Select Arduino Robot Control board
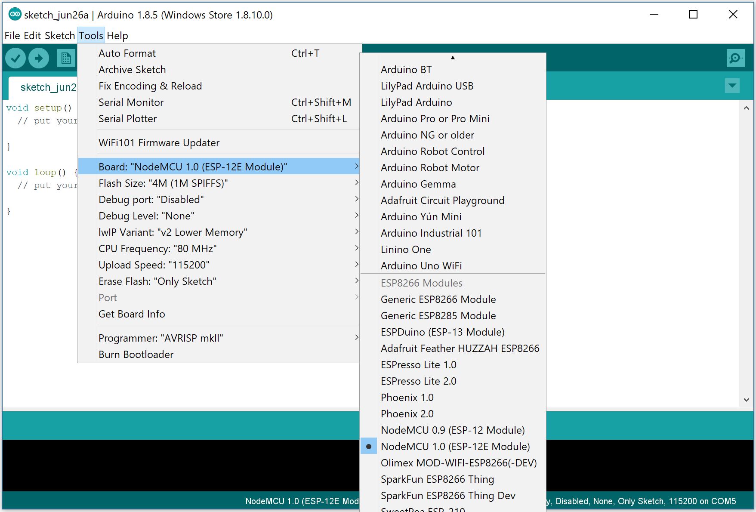Viewport: 756px width, 512px height. pyautogui.click(x=453, y=151)
